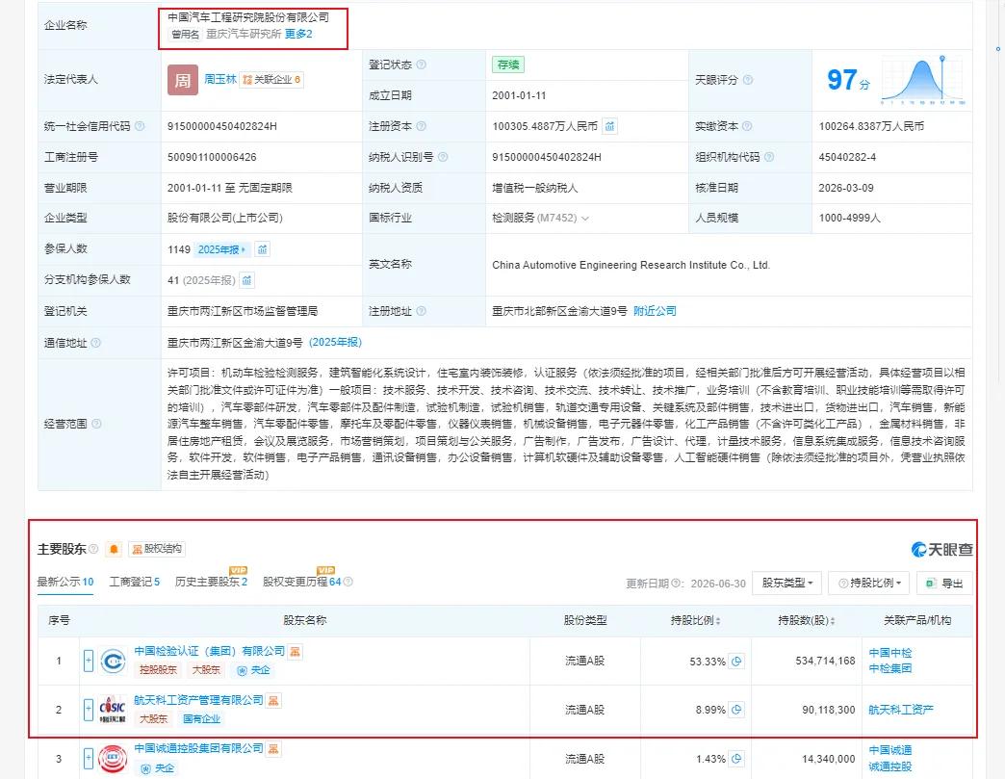The image size is (1005, 779).
Task: Open the chart icon after 41 (2025年报)
Action: click(x=246, y=280)
